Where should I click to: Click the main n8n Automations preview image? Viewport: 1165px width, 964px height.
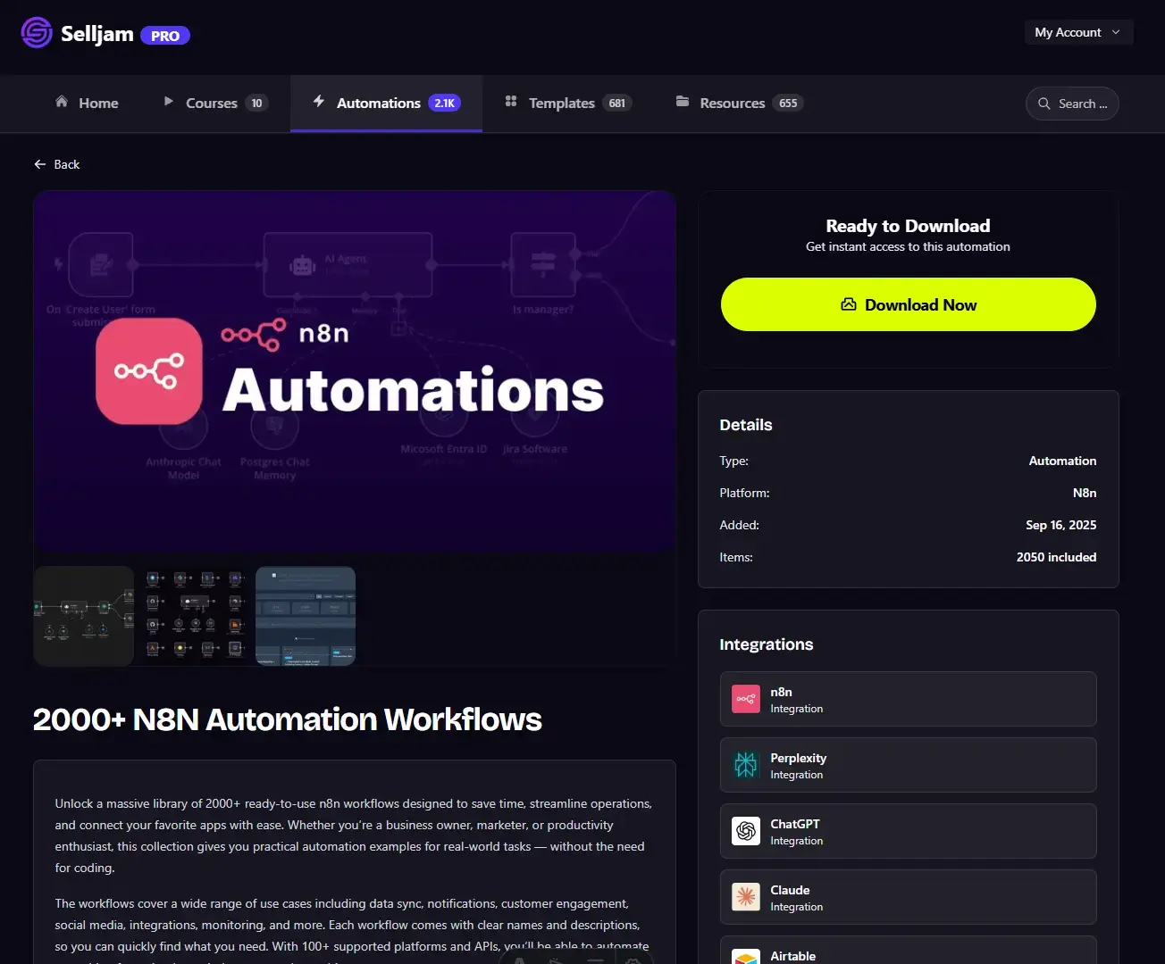(355, 370)
